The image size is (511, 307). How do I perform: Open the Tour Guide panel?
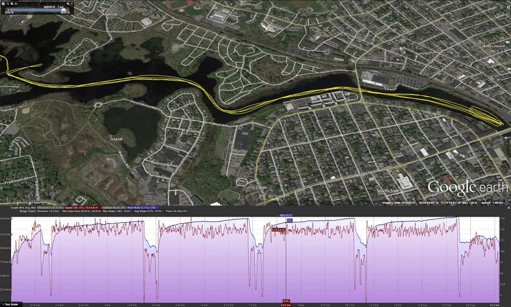point(9,304)
